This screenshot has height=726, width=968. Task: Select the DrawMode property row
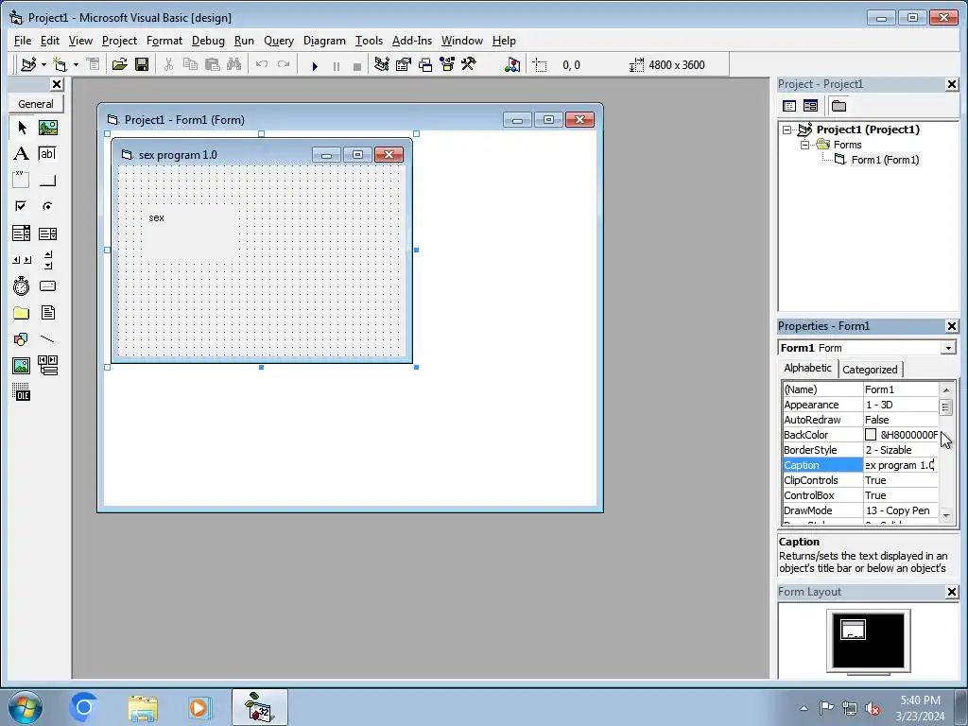coord(860,510)
